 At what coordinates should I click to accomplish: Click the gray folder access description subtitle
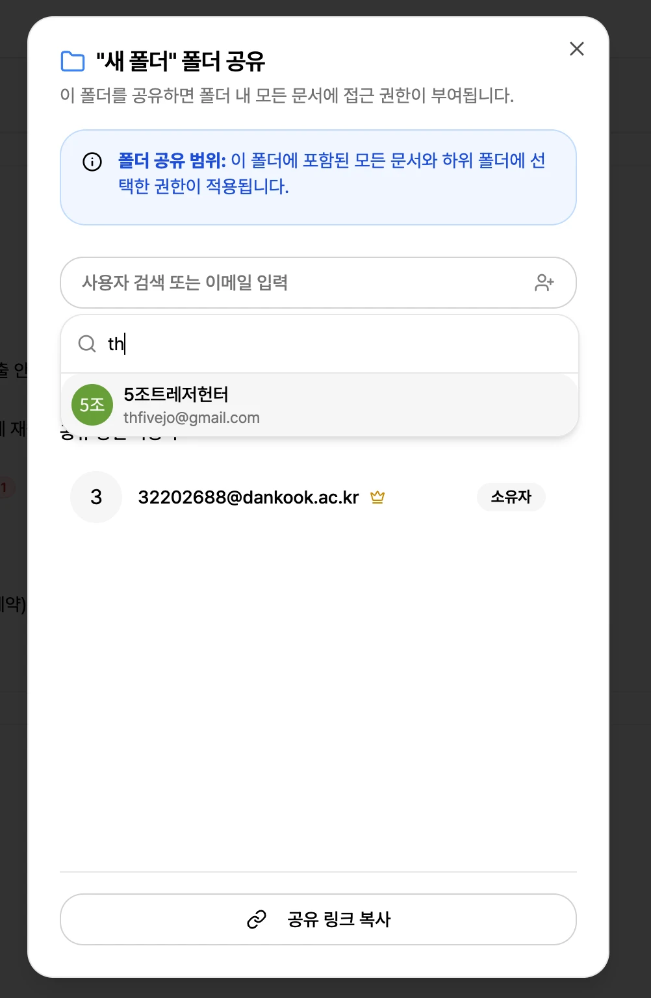[287, 96]
